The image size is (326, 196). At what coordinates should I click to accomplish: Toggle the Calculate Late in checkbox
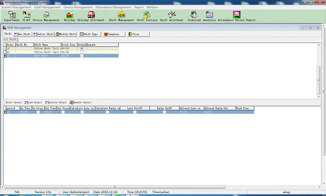tap(82, 112)
